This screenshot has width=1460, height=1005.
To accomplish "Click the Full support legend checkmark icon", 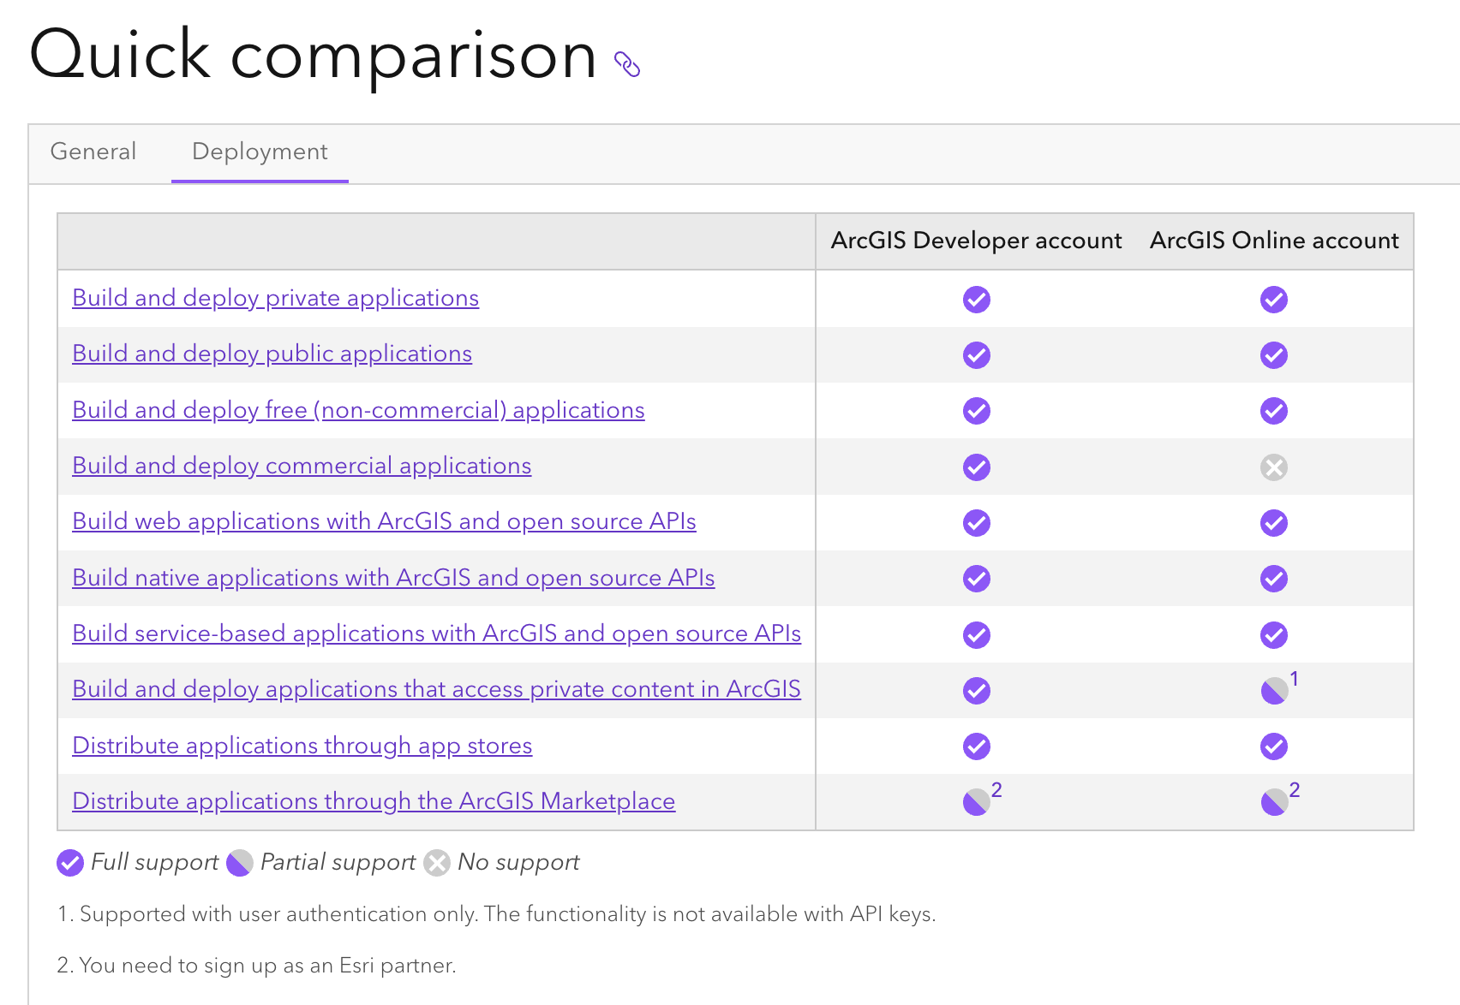I will pos(70,863).
